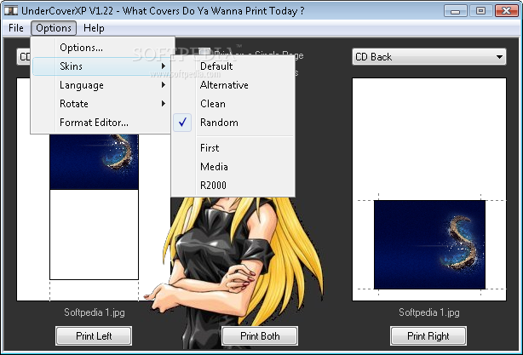
Task: Close the open Options menu
Action: pyautogui.click(x=54, y=28)
